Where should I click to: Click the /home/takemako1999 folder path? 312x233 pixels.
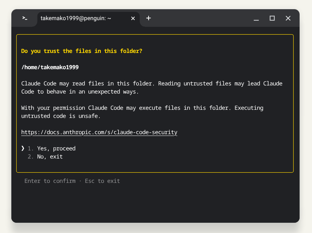tap(50, 67)
